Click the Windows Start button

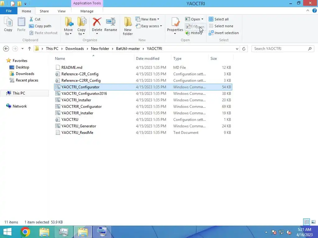[x=7, y=232]
